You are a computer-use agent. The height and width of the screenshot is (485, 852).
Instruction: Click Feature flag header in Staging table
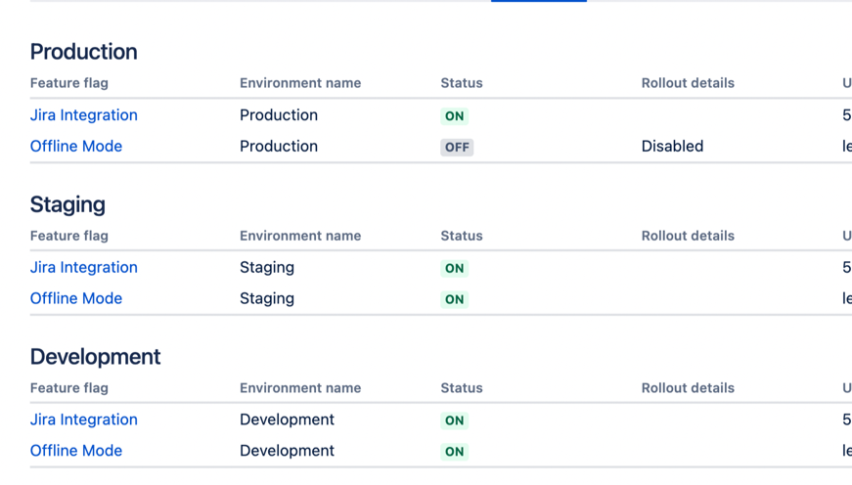point(69,236)
